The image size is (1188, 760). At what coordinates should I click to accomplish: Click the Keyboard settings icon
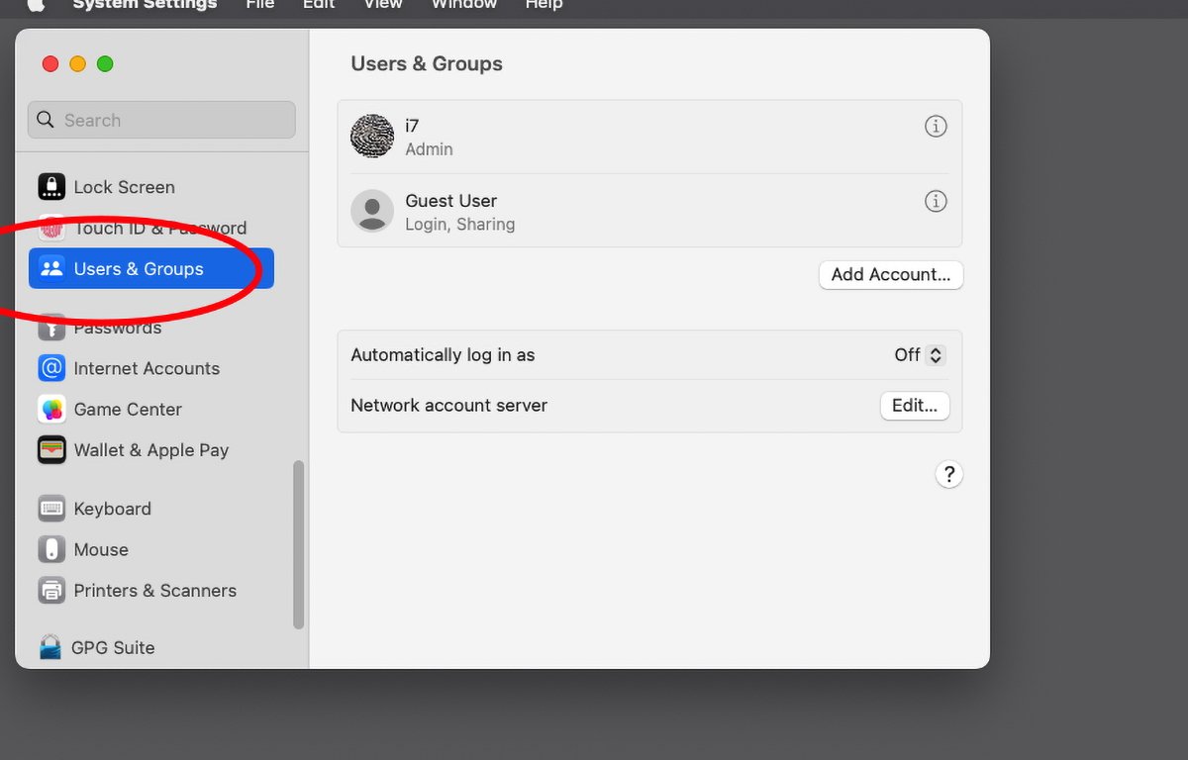51,509
